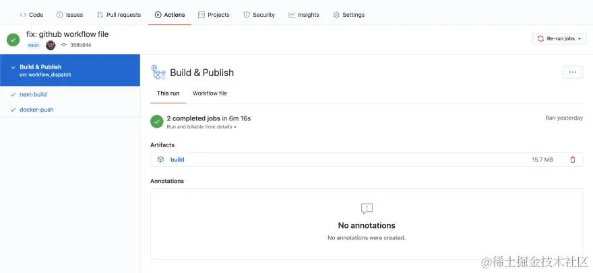Download the build artifact
The image size is (593, 273).
pos(177,160)
